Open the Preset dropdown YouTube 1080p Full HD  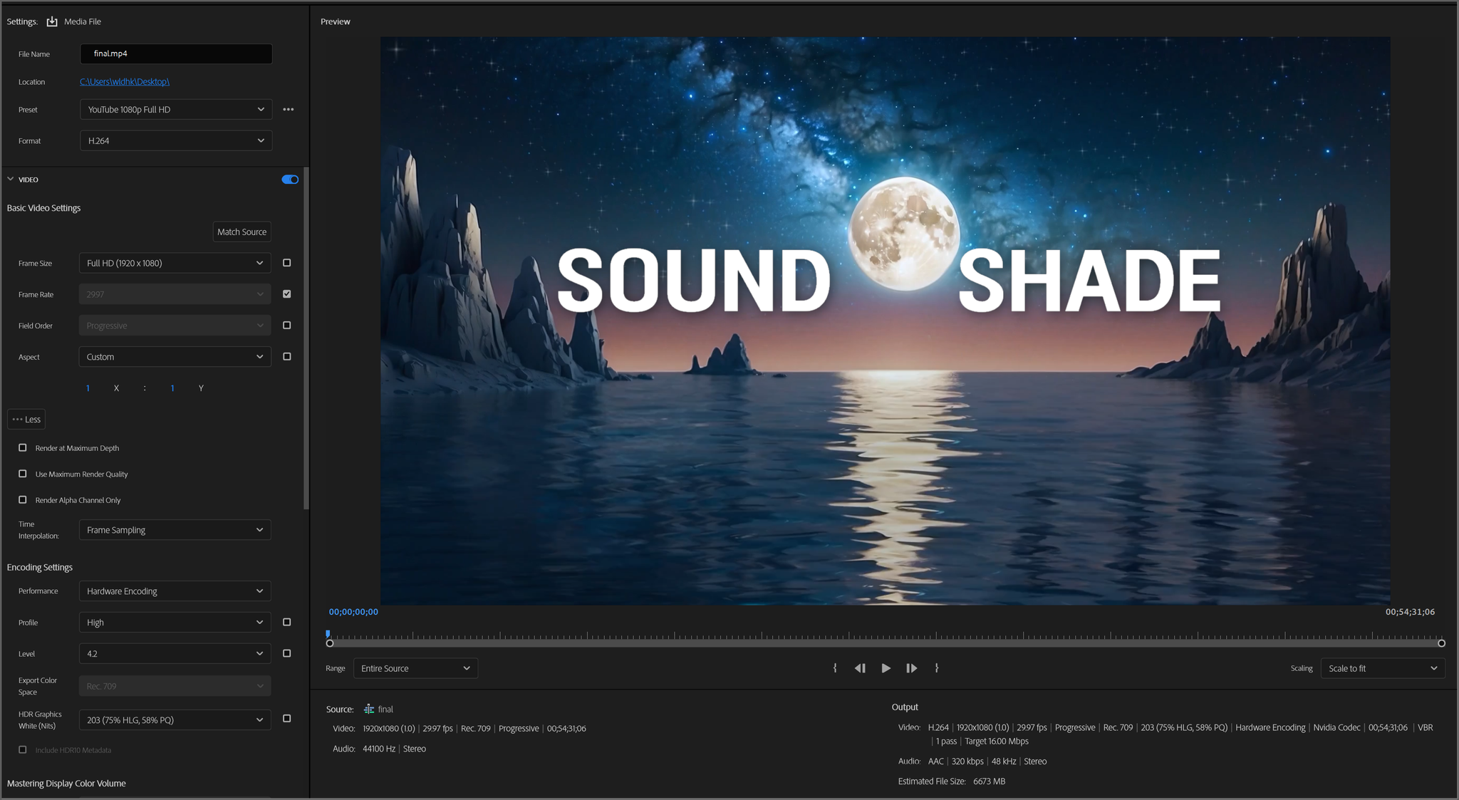[176, 110]
